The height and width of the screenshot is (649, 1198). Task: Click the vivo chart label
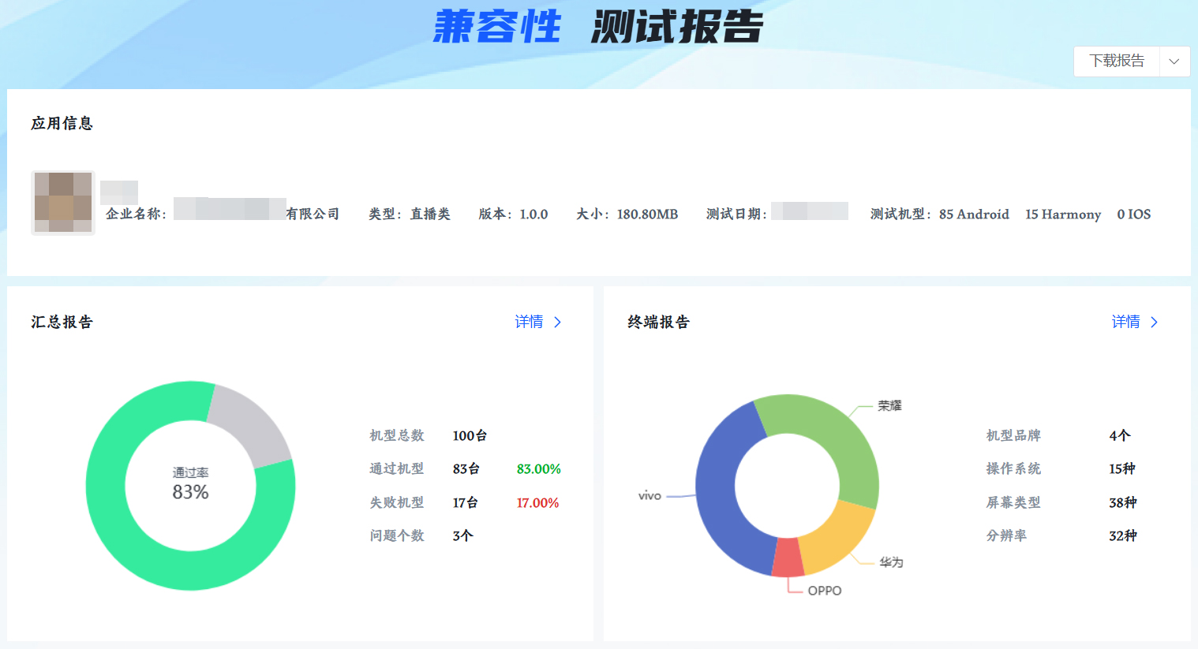650,496
